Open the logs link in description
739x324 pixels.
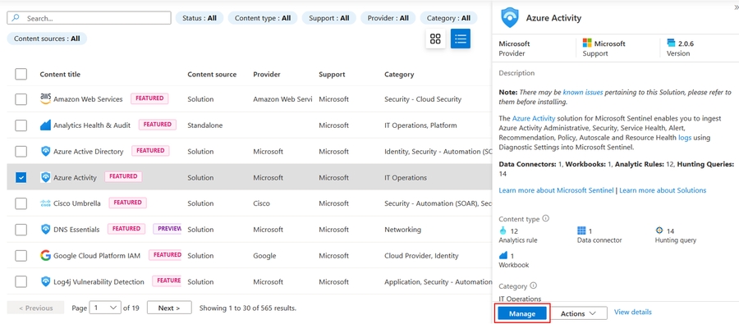pos(685,138)
